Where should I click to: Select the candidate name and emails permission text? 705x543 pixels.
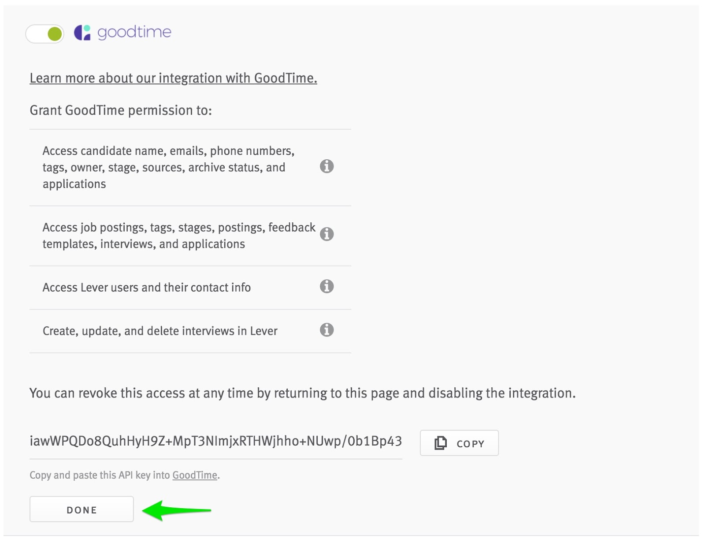pyautogui.click(x=168, y=167)
